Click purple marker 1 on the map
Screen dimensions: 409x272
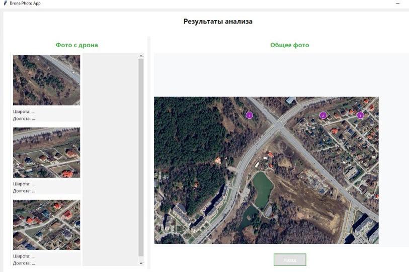(249, 115)
